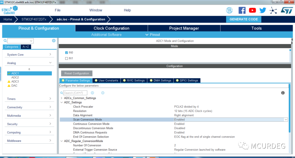Enable the IN1 channel checkbox
Image resolution: width=295 pixels, height=158 pixels.
(66, 58)
